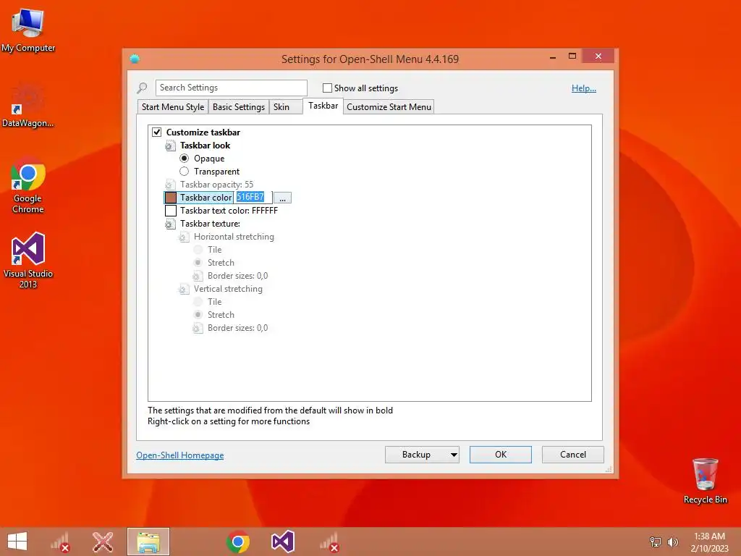
Task: Open the My Computer desktop icon
Action: pos(28,29)
